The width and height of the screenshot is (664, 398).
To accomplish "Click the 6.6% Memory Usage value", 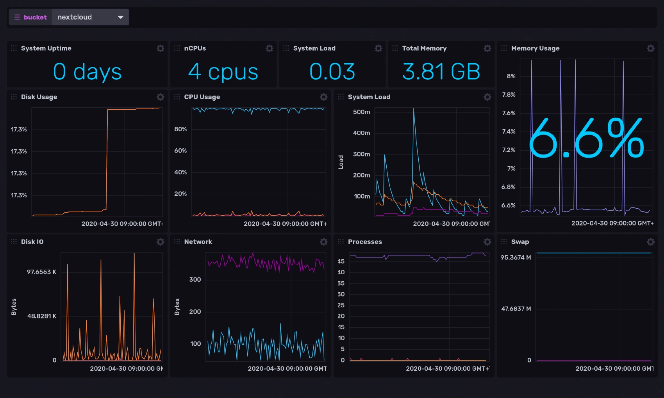I will pyautogui.click(x=586, y=139).
